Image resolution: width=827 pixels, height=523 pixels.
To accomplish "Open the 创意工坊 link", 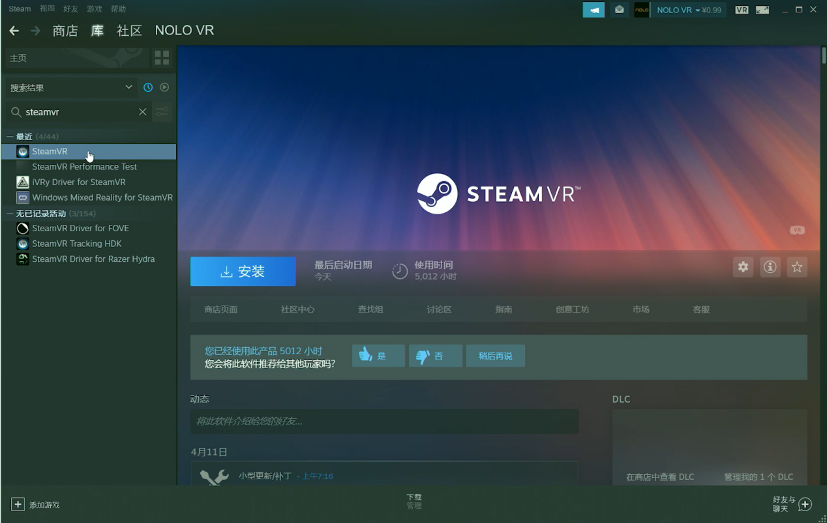I will point(573,309).
